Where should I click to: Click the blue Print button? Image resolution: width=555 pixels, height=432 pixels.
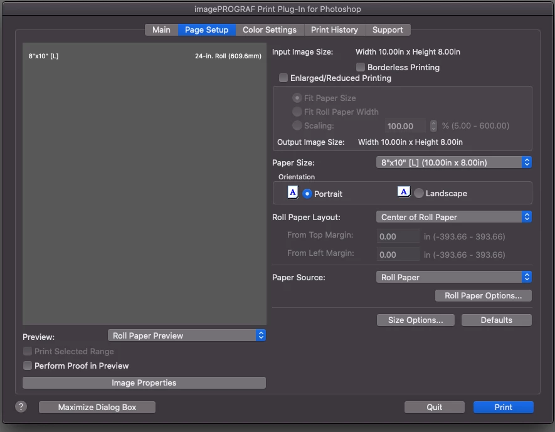[504, 407]
